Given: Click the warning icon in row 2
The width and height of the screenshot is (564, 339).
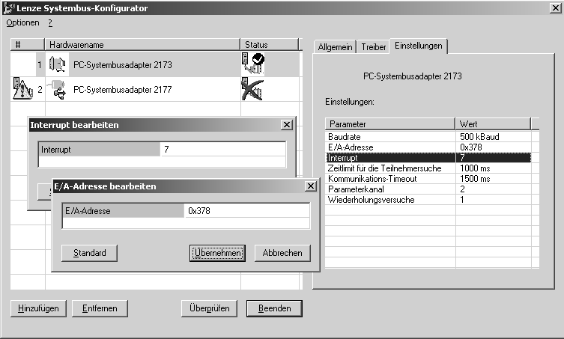Looking at the screenshot, I should pos(21,90).
